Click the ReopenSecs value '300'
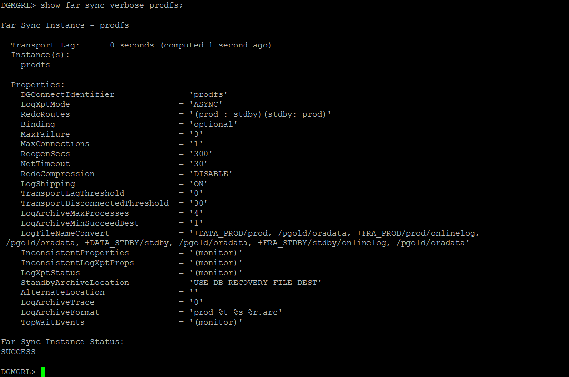Screen dimensions: 569x377 tap(201, 154)
